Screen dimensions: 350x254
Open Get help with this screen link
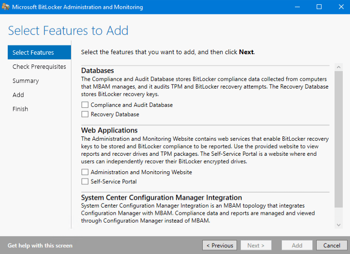click(x=40, y=245)
